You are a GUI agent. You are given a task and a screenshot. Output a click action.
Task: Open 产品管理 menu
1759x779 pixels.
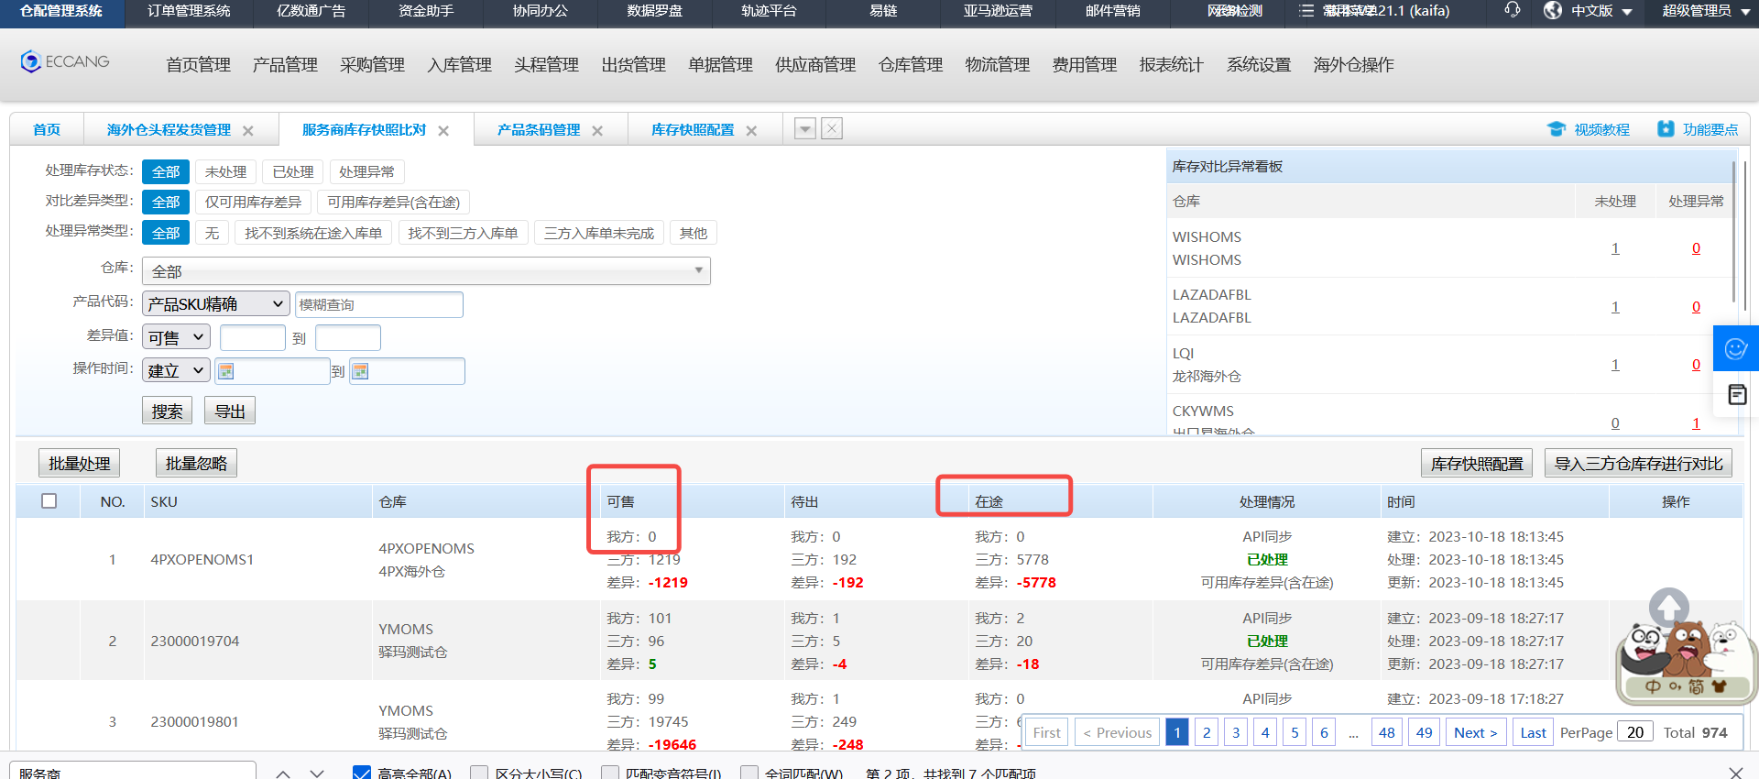(285, 64)
